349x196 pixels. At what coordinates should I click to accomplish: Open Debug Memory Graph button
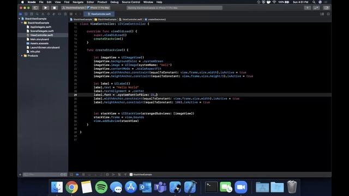(x=113, y=175)
